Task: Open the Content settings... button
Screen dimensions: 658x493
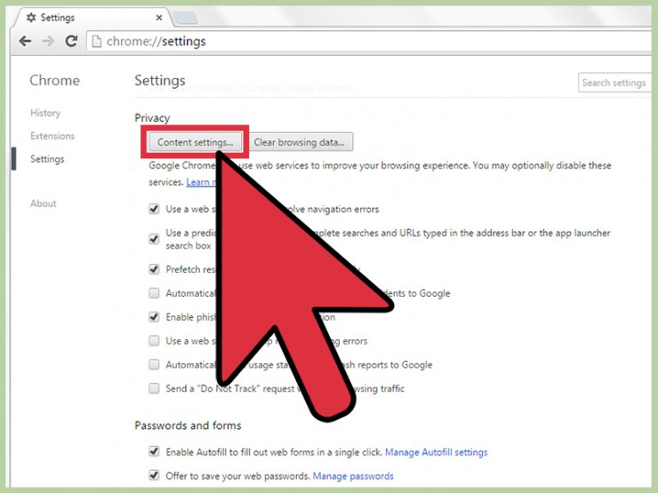Action: pos(195,142)
